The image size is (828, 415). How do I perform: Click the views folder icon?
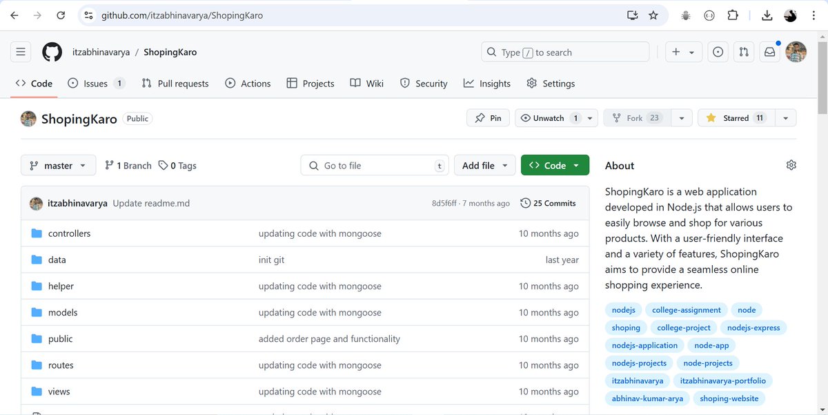point(37,392)
